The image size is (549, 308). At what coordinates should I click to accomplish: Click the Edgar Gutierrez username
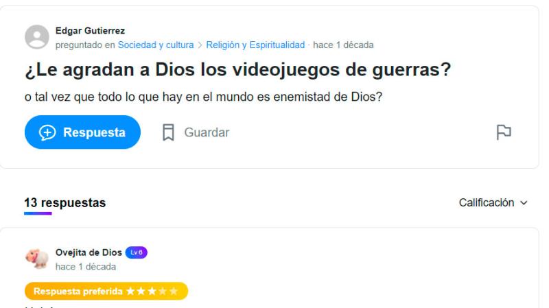click(90, 31)
